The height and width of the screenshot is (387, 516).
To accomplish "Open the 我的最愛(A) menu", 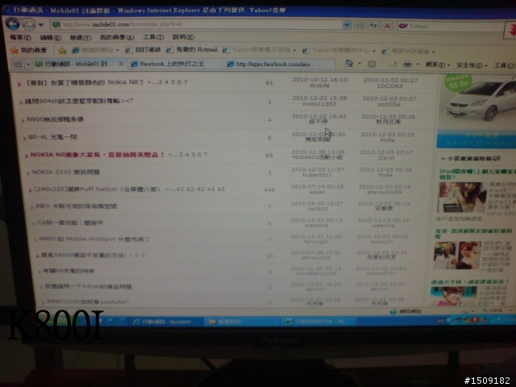I will (x=117, y=37).
